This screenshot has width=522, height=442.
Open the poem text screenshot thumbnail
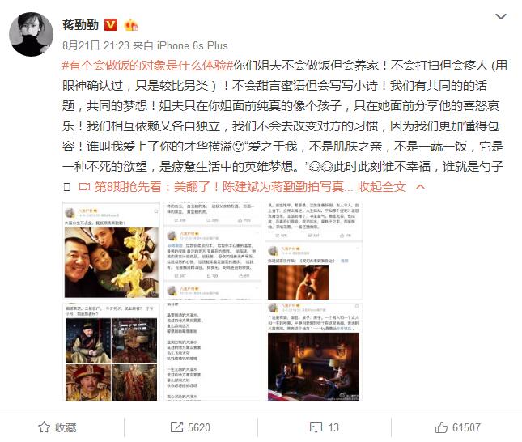click(x=212, y=351)
